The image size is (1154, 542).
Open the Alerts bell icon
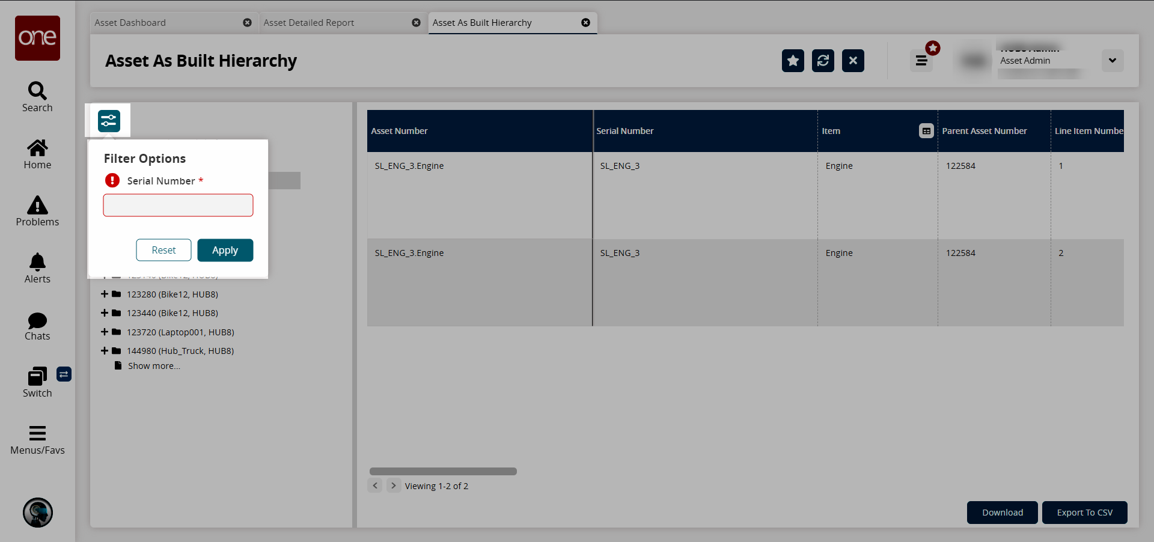[x=37, y=262]
